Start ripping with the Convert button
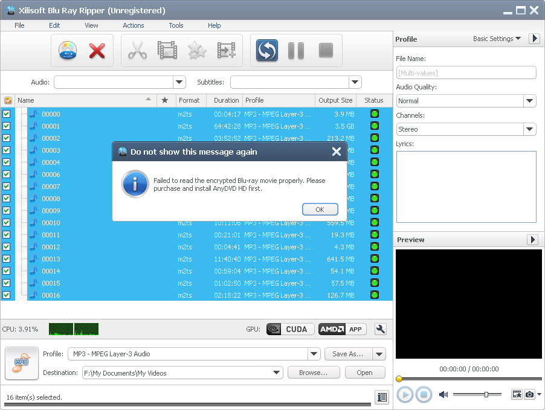The height and width of the screenshot is (410, 545). coord(266,50)
